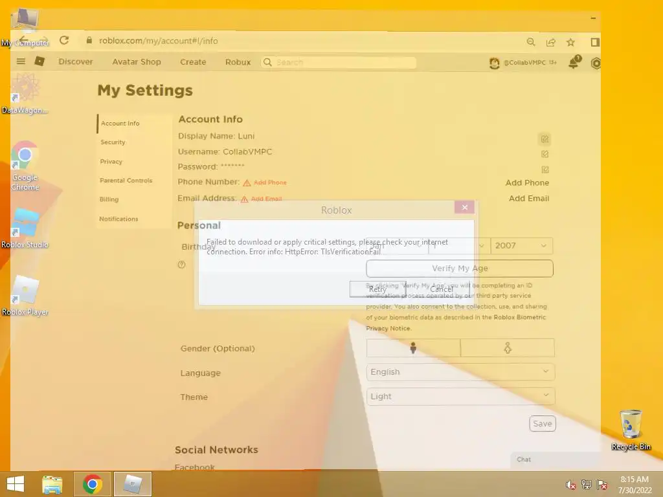This screenshot has height=497, width=663.
Task: Click Cancel in Roblox error dialog
Action: 442,289
